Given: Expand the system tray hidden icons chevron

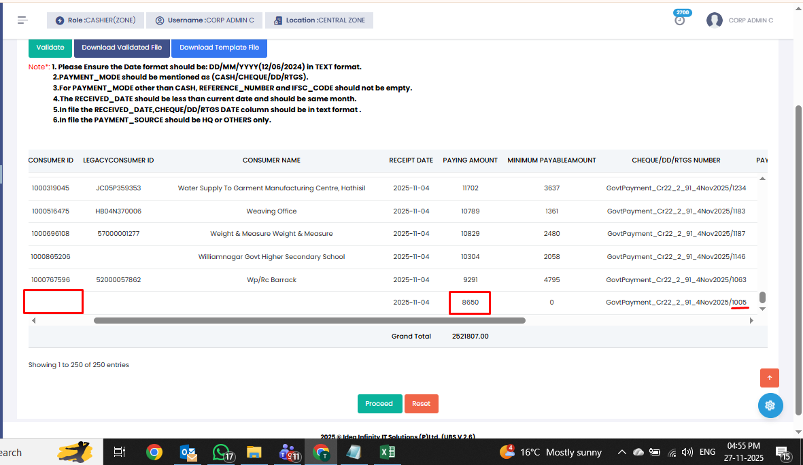Looking at the screenshot, I should [x=621, y=452].
